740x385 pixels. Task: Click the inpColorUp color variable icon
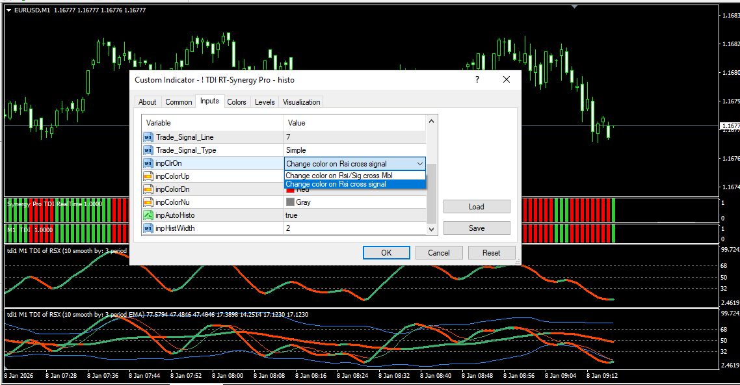coord(148,176)
